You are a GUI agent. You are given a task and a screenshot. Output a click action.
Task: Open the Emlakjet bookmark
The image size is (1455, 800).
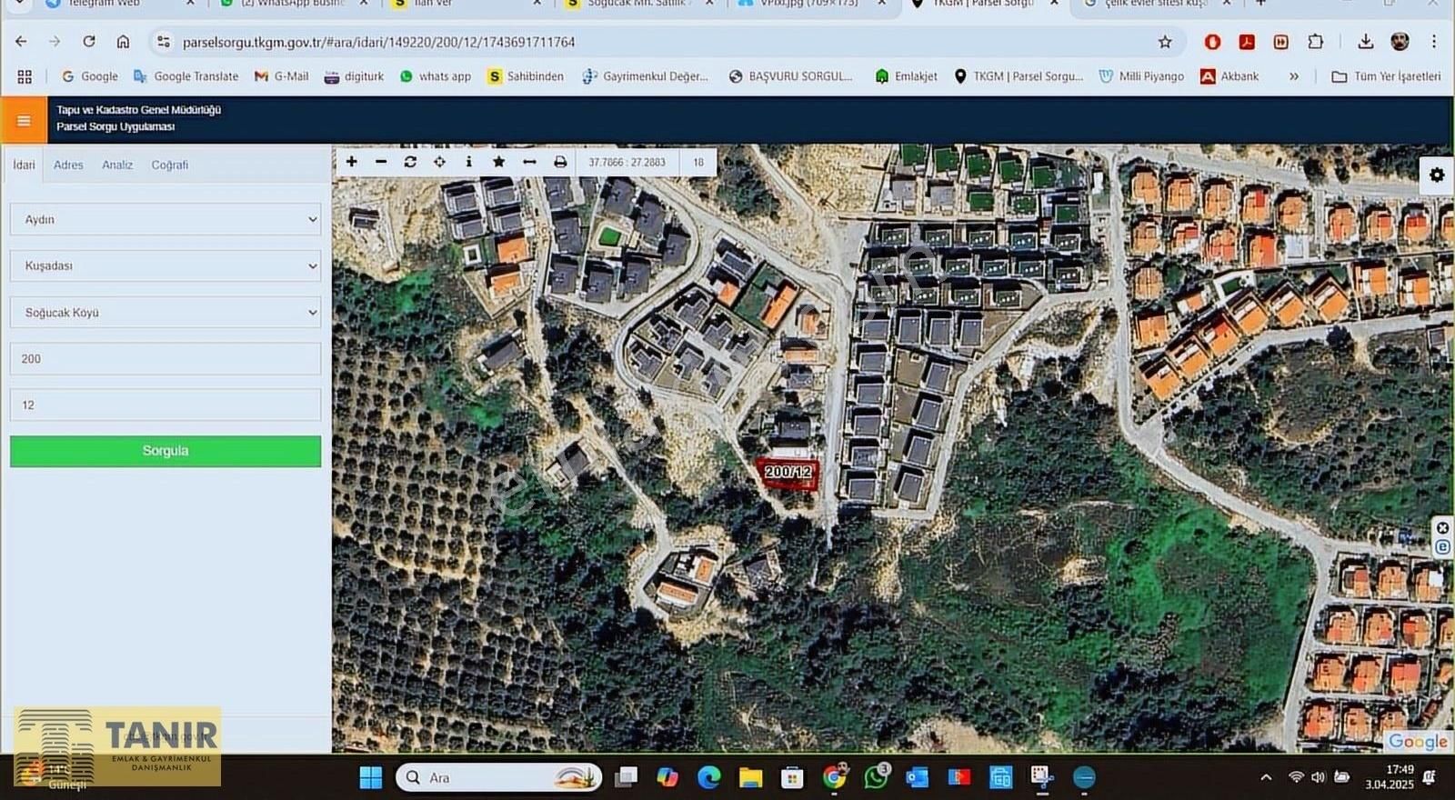[x=906, y=76]
